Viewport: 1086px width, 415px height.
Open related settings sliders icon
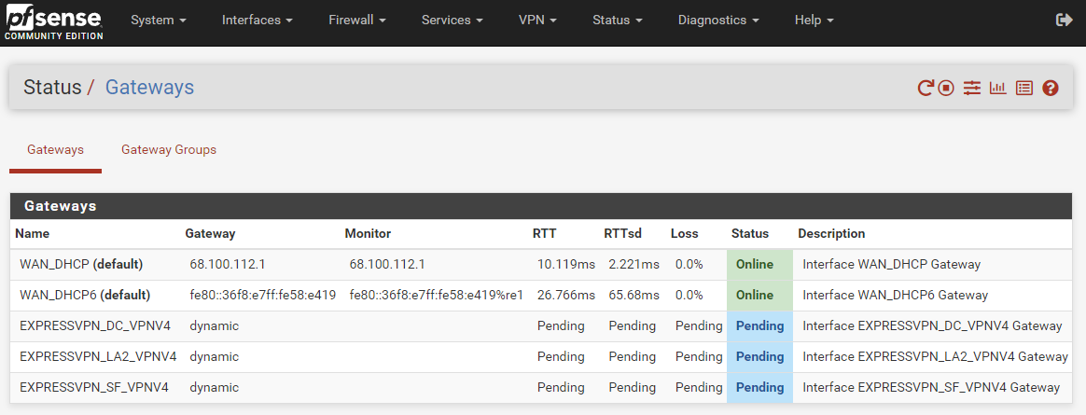pos(972,88)
